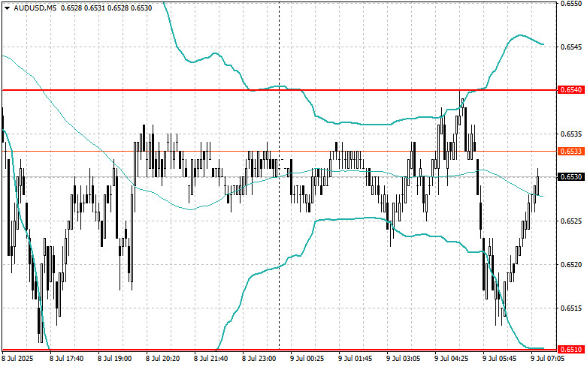Image resolution: width=587 pixels, height=367 pixels.
Task: Click the 0.6525 price scale label
Action: click(x=571, y=221)
